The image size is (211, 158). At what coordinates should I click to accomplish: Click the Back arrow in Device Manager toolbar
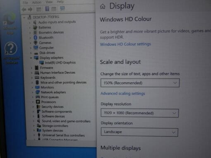click(24, 9)
